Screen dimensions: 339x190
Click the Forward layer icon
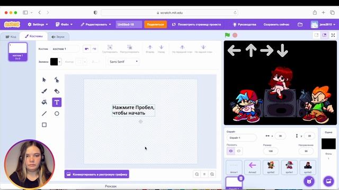pyautogui.click(x=150, y=47)
